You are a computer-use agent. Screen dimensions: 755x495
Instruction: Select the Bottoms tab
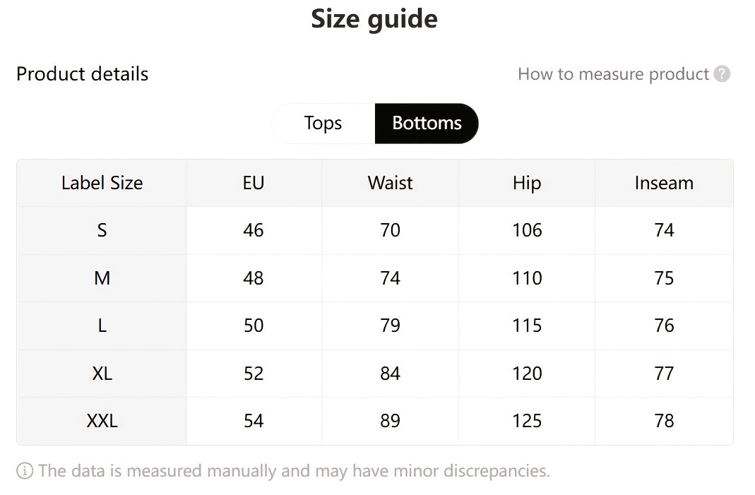tap(427, 124)
